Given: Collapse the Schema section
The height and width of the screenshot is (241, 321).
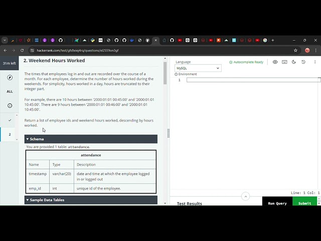Looking at the screenshot, I should coord(91,139).
